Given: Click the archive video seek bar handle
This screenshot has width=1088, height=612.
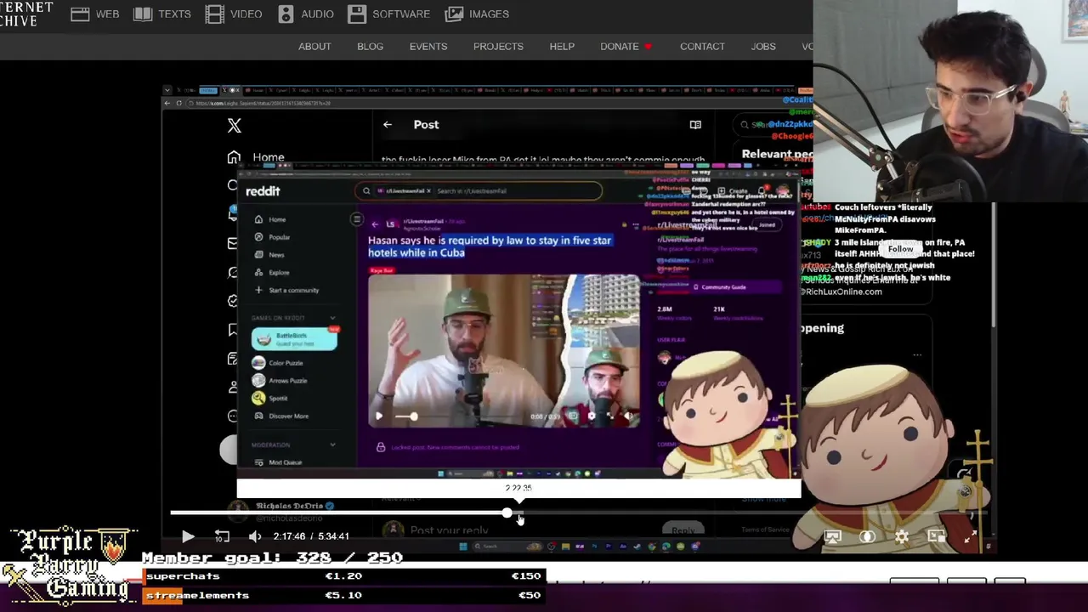Looking at the screenshot, I should click(507, 513).
